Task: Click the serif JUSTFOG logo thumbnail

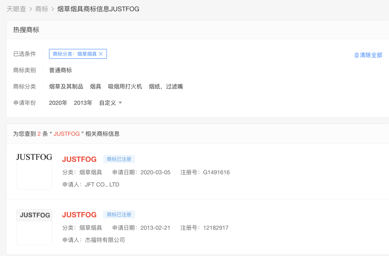Action: pyautogui.click(x=34, y=172)
